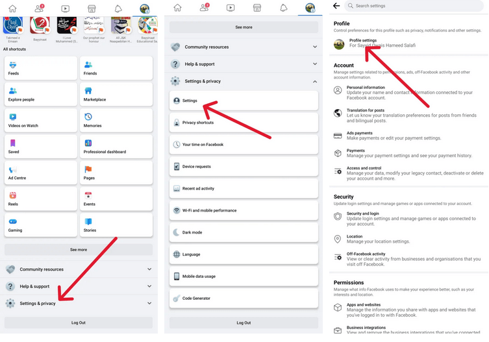The image size is (489, 342).
Task: Click Log Out in left screenshot
Action: (79, 323)
